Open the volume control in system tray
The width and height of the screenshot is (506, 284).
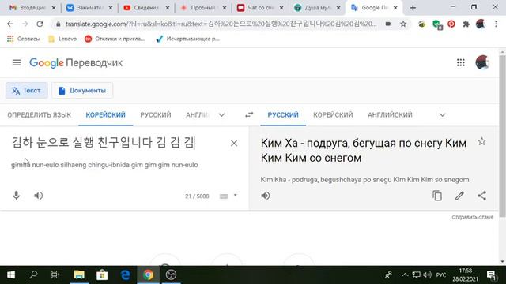[x=427, y=275]
